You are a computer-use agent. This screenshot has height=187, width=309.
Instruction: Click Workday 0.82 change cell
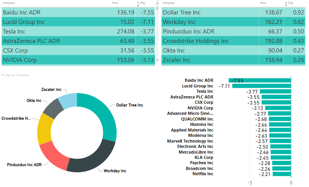click(298, 22)
